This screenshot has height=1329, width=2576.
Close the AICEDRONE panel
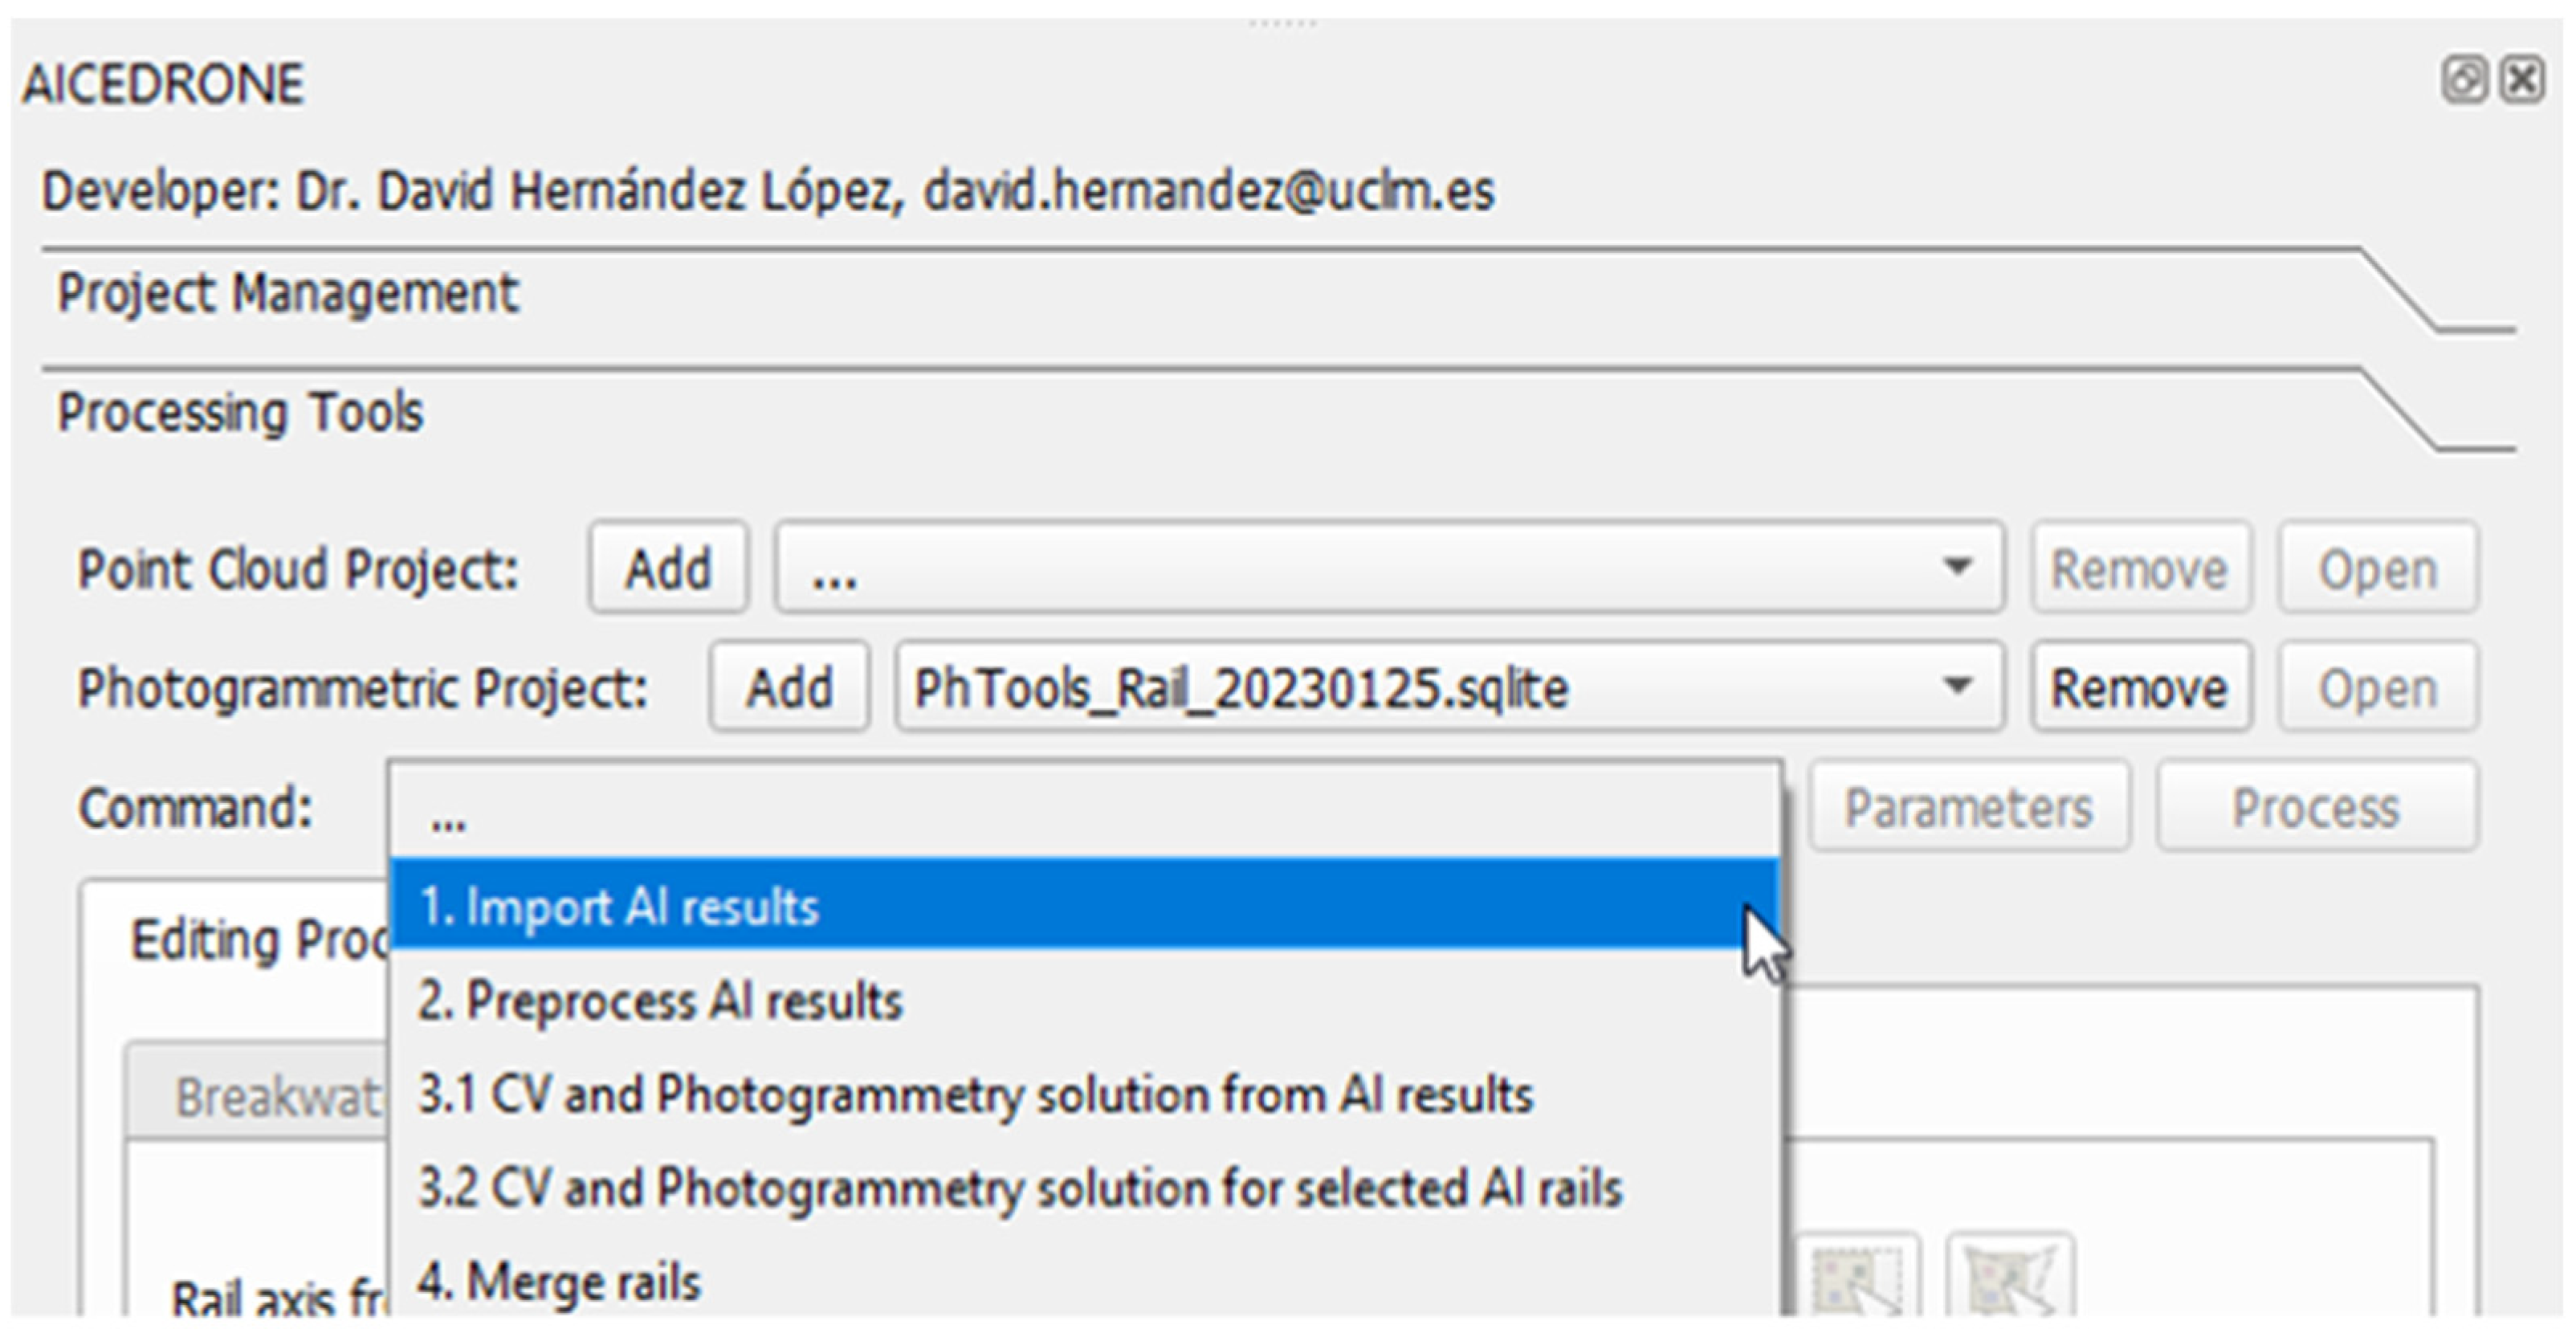coord(2522,80)
